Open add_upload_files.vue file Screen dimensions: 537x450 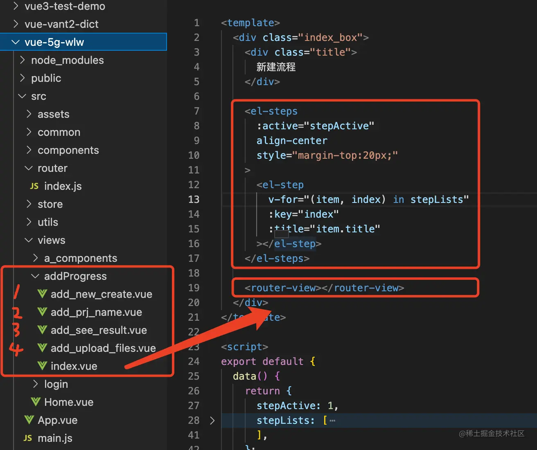coord(103,348)
